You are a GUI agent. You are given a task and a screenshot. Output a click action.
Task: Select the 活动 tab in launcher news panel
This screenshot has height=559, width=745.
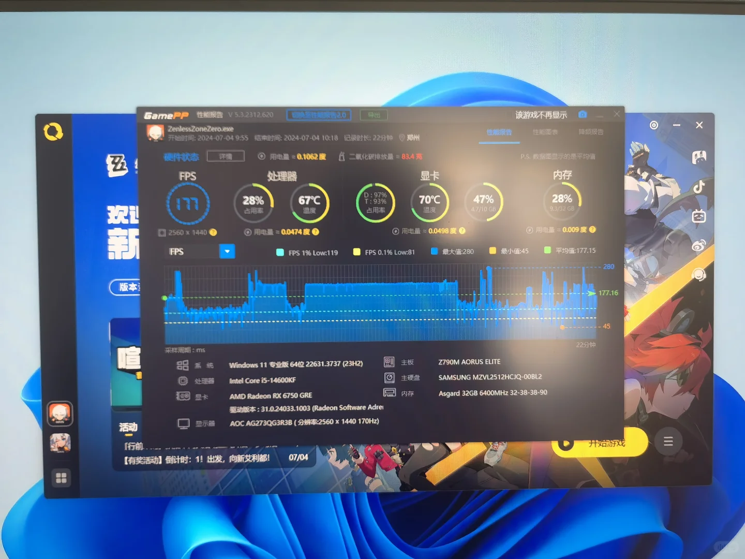pos(128,427)
